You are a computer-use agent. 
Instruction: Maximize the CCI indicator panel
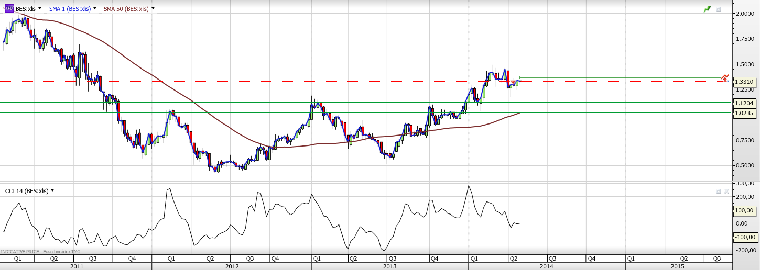(x=719, y=192)
